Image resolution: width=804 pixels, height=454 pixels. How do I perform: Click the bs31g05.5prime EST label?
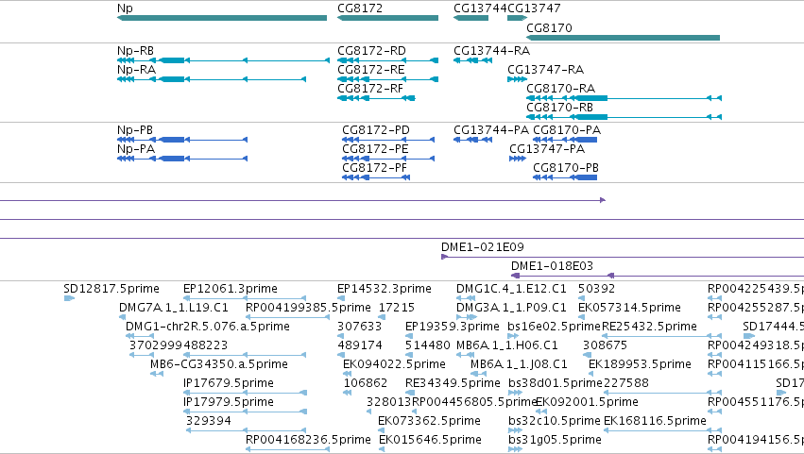(x=555, y=440)
